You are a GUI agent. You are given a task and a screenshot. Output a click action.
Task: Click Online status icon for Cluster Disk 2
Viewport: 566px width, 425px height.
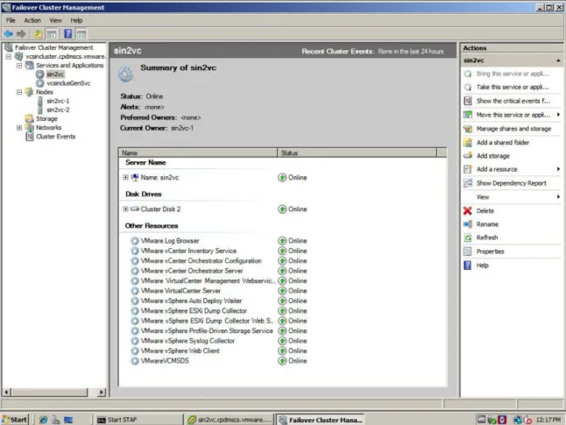tap(282, 209)
